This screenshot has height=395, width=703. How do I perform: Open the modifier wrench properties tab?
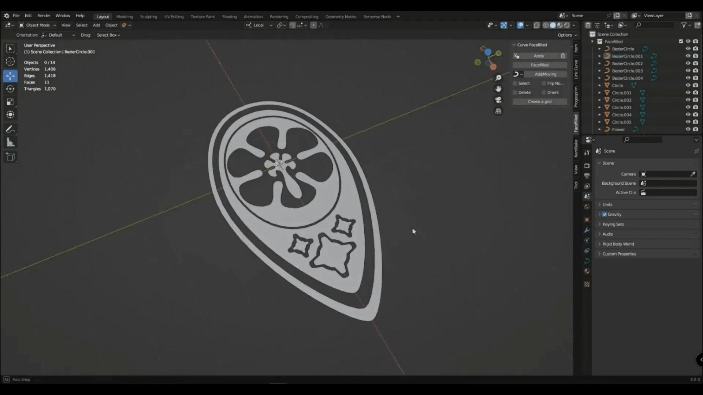click(x=587, y=230)
